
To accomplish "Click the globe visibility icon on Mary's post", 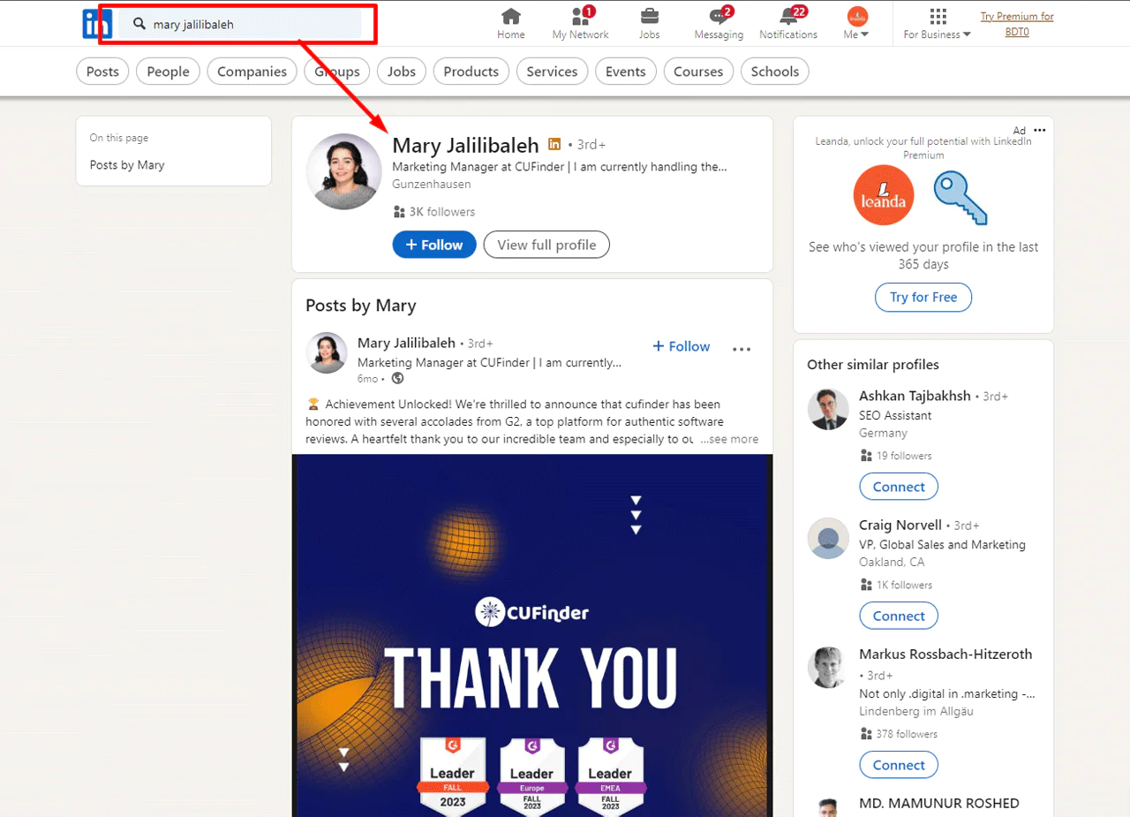I will [396, 378].
